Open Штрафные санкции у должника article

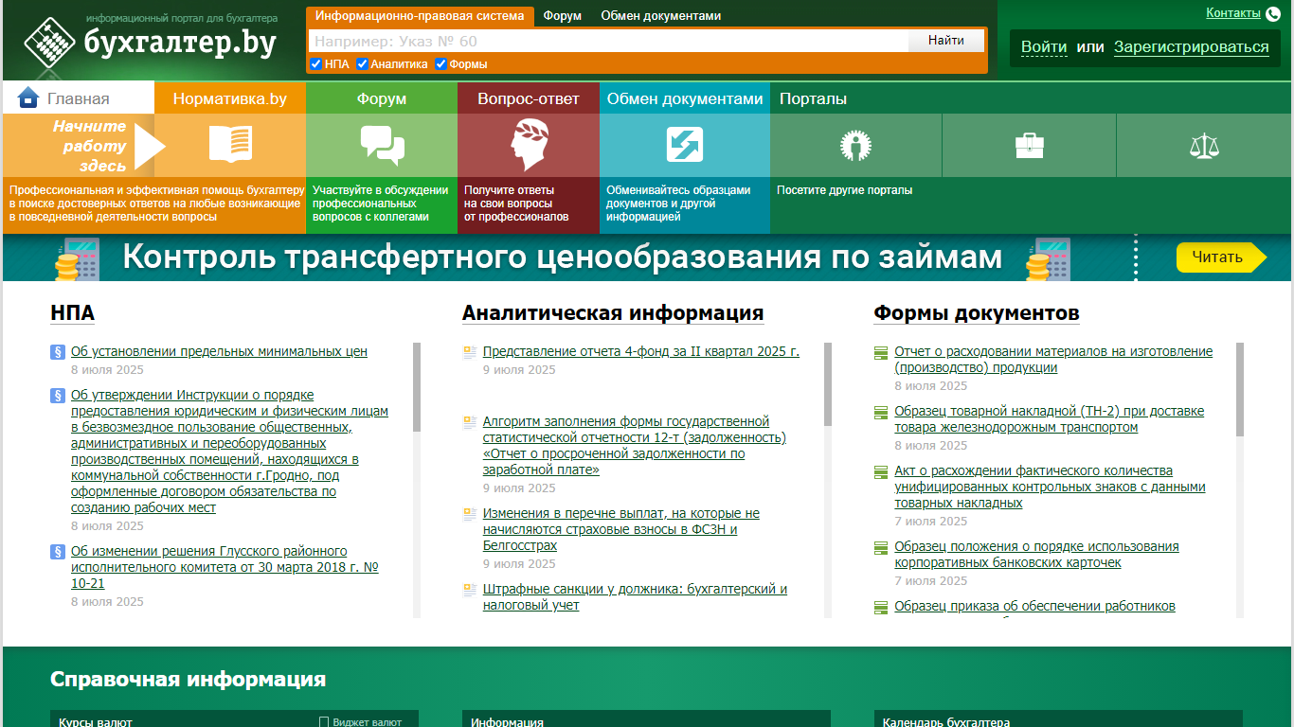[635, 597]
